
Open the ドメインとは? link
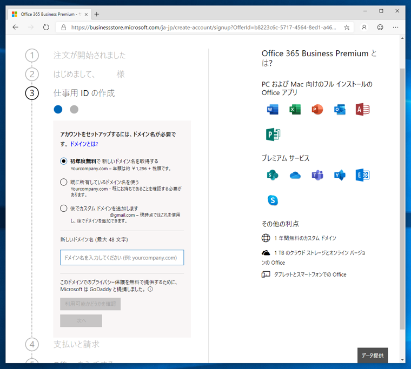click(x=84, y=144)
